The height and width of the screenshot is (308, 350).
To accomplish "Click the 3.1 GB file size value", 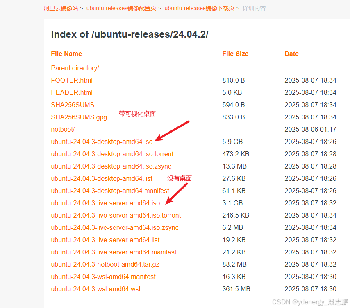I will (232, 203).
